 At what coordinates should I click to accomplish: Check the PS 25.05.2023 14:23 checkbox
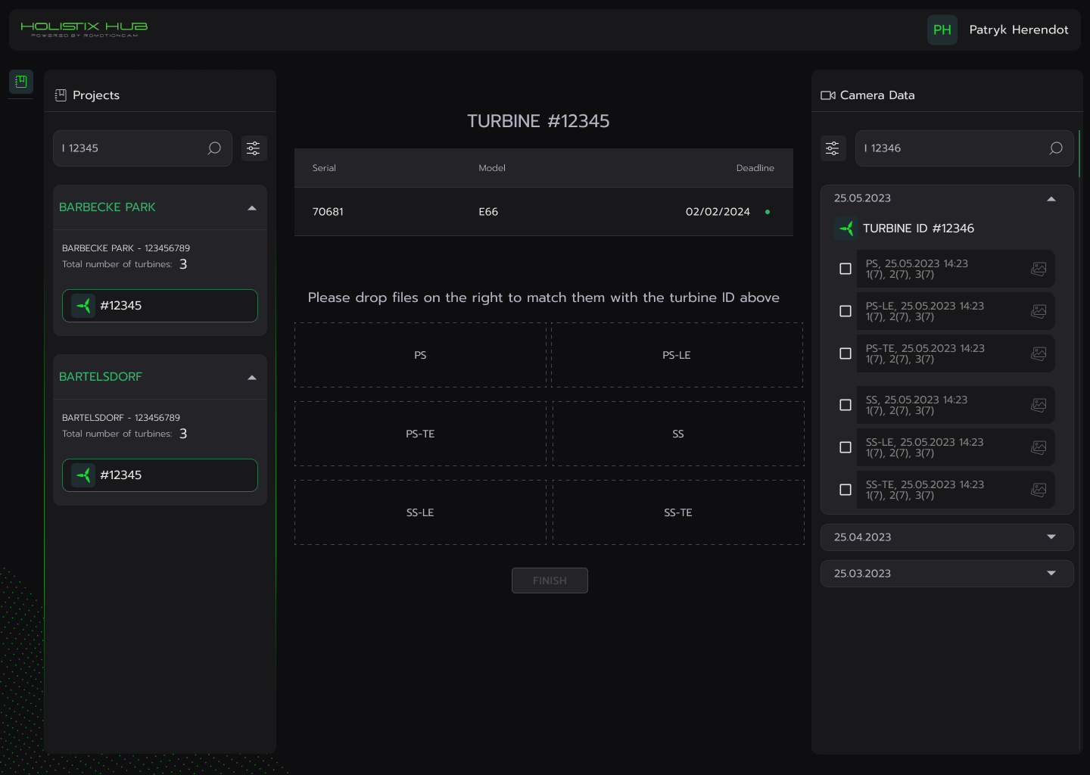[846, 269]
